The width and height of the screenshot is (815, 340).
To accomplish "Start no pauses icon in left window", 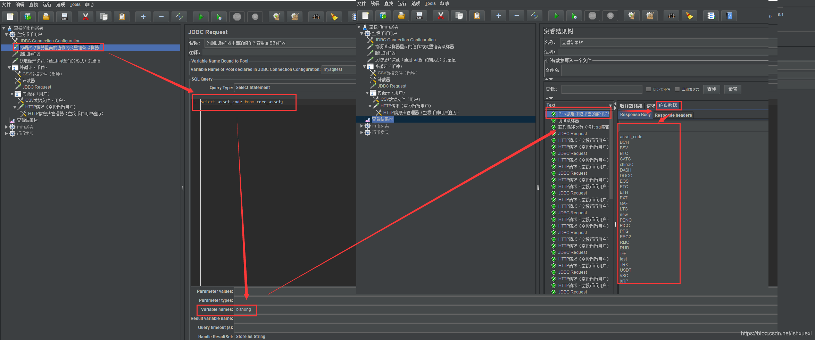I will [219, 17].
